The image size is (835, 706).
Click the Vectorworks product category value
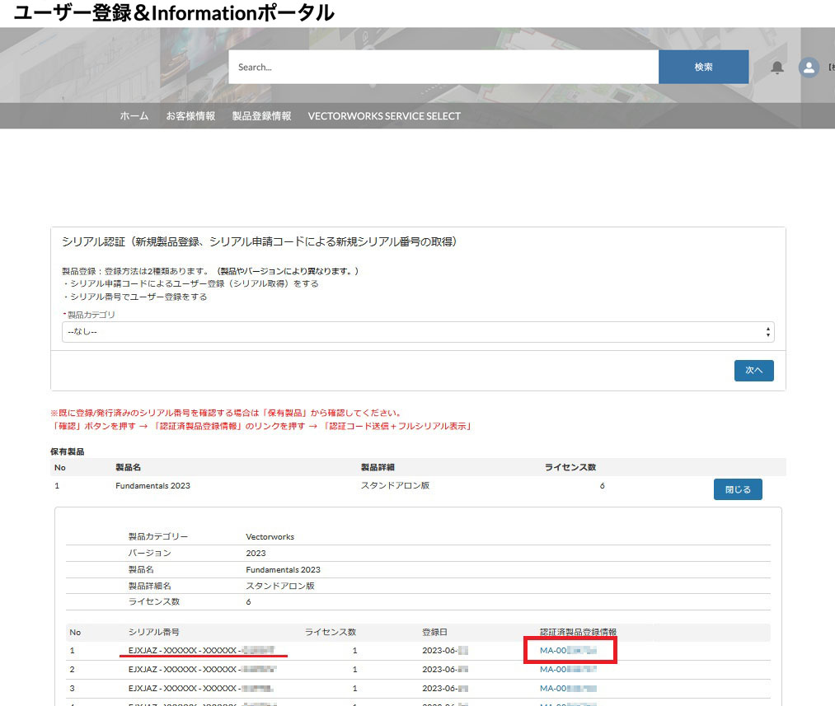[x=270, y=537]
